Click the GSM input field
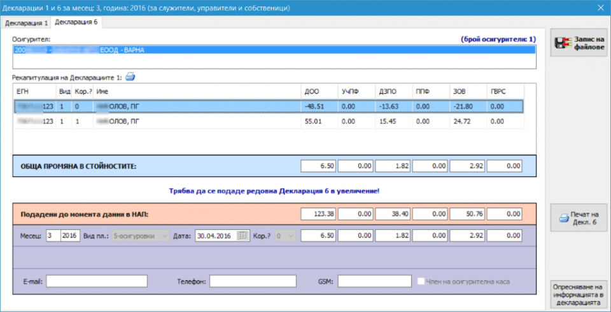Screen dimensions: 611x312 point(374,281)
